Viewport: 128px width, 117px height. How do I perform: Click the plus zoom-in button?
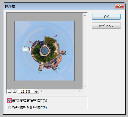point(15,91)
